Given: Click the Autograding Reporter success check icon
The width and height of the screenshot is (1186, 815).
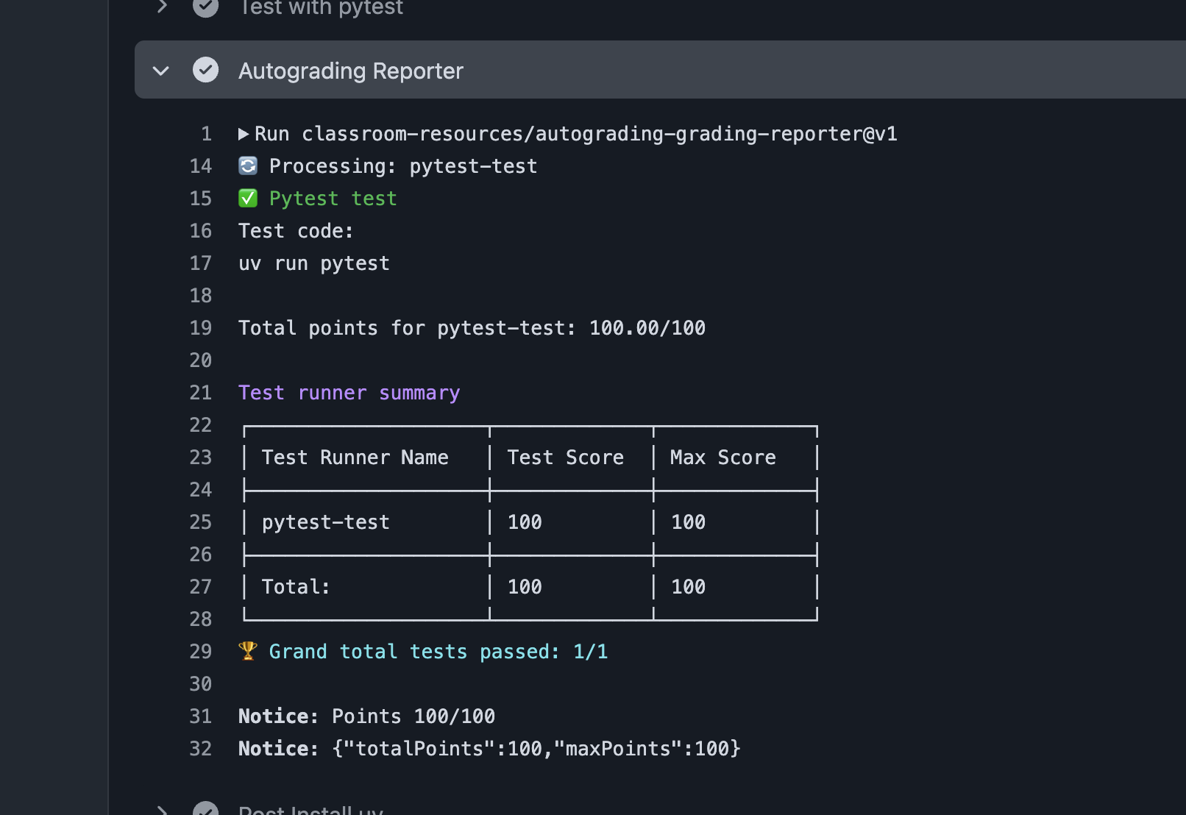Looking at the screenshot, I should pyautogui.click(x=205, y=70).
